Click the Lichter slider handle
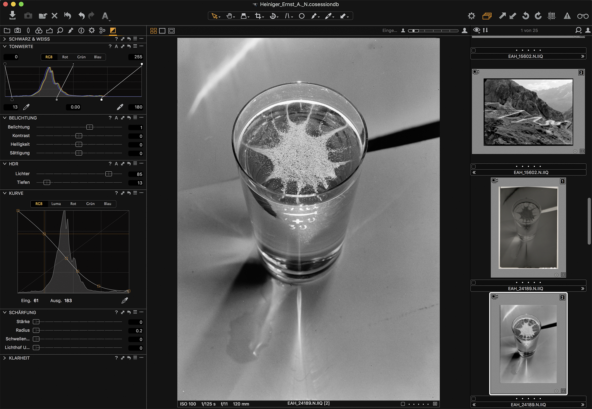Viewport: 592px width, 409px height. tap(109, 174)
